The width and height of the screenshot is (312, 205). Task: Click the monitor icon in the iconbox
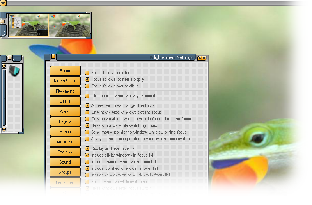coord(14,70)
